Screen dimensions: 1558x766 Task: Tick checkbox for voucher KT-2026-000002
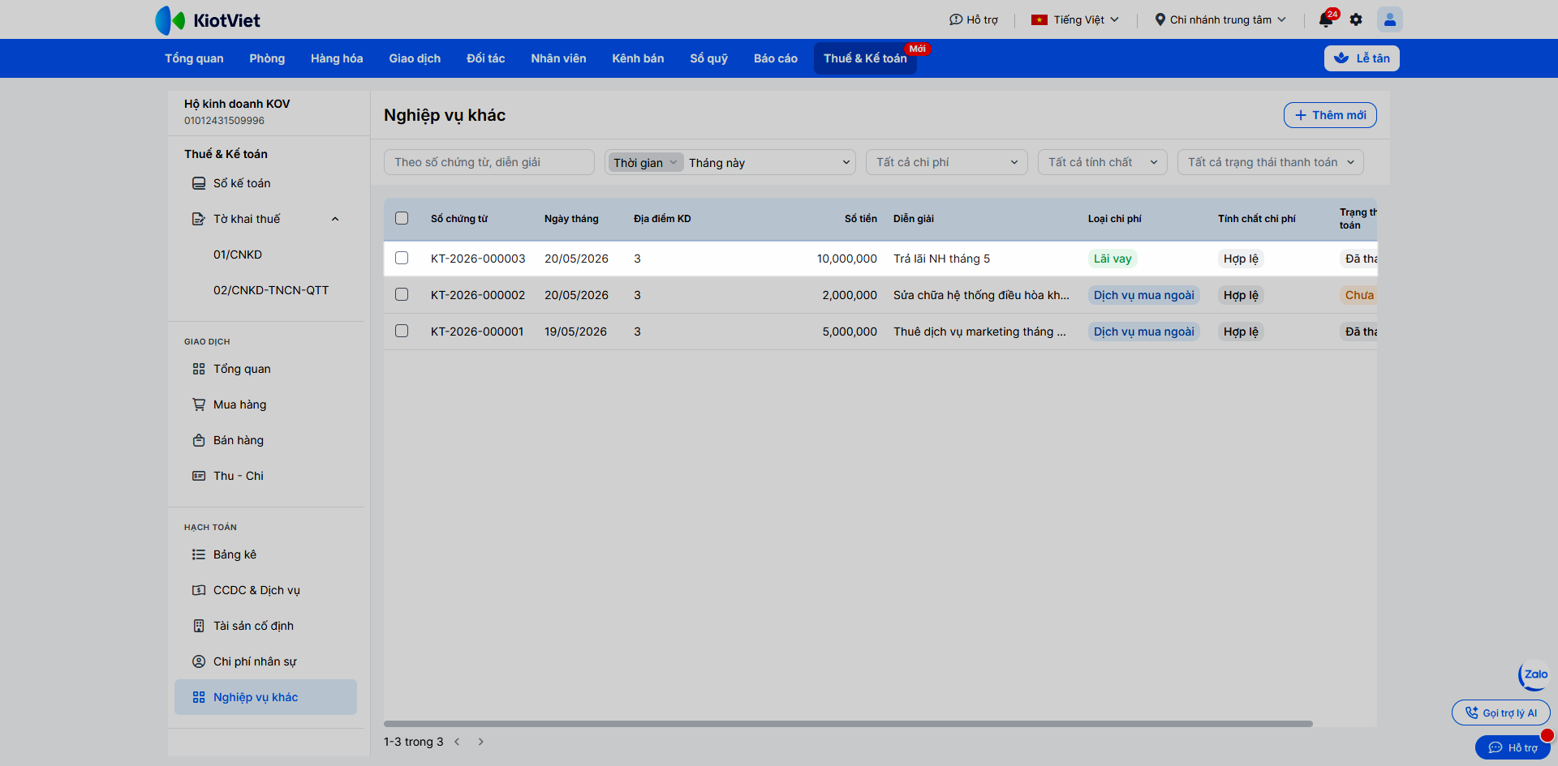[x=402, y=294]
